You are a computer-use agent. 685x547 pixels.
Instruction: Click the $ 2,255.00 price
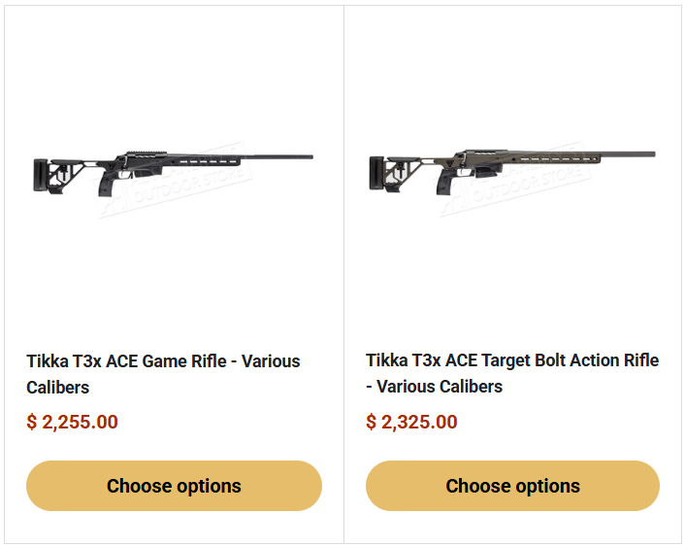[x=73, y=423]
